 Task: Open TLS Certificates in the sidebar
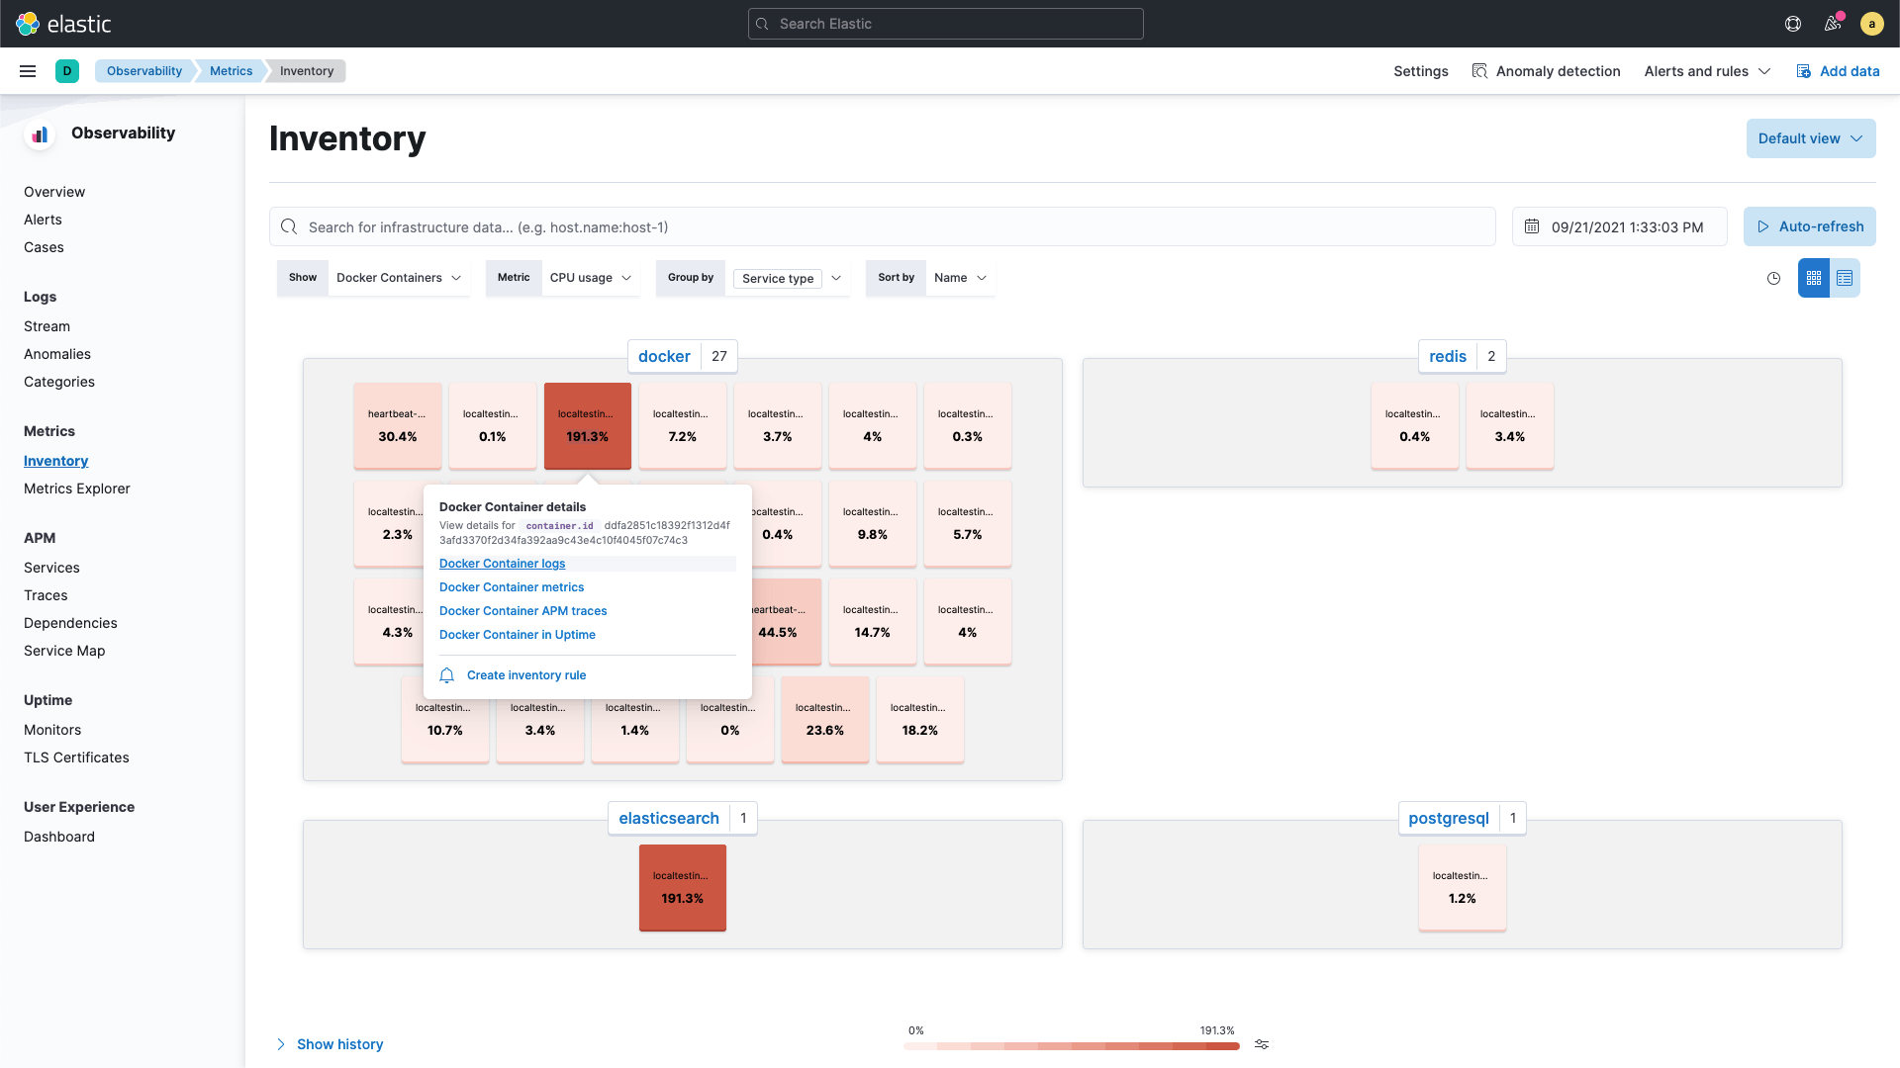[76, 757]
